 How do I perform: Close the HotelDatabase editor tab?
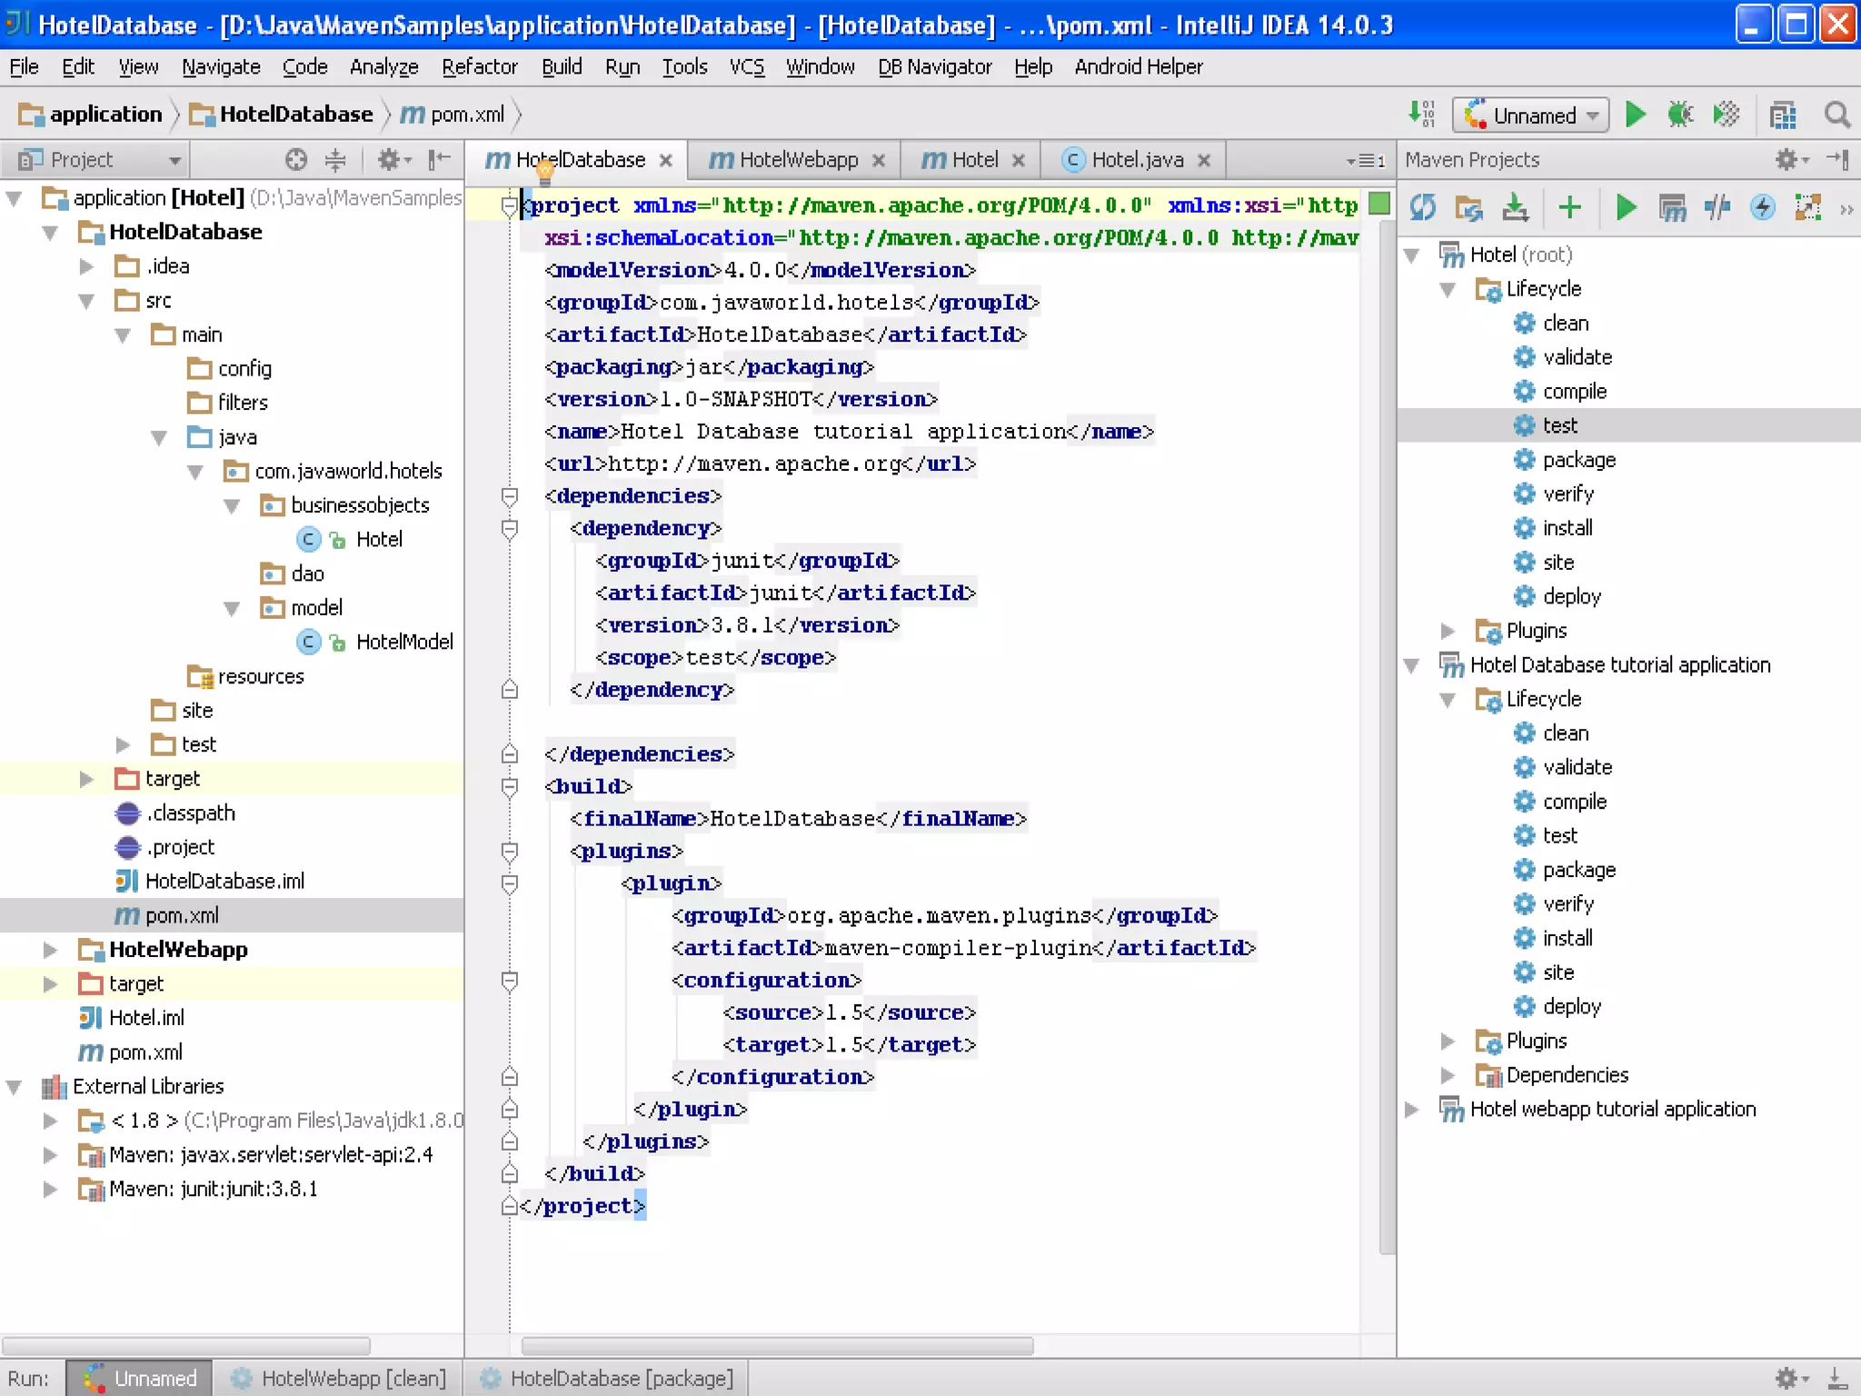click(x=666, y=161)
